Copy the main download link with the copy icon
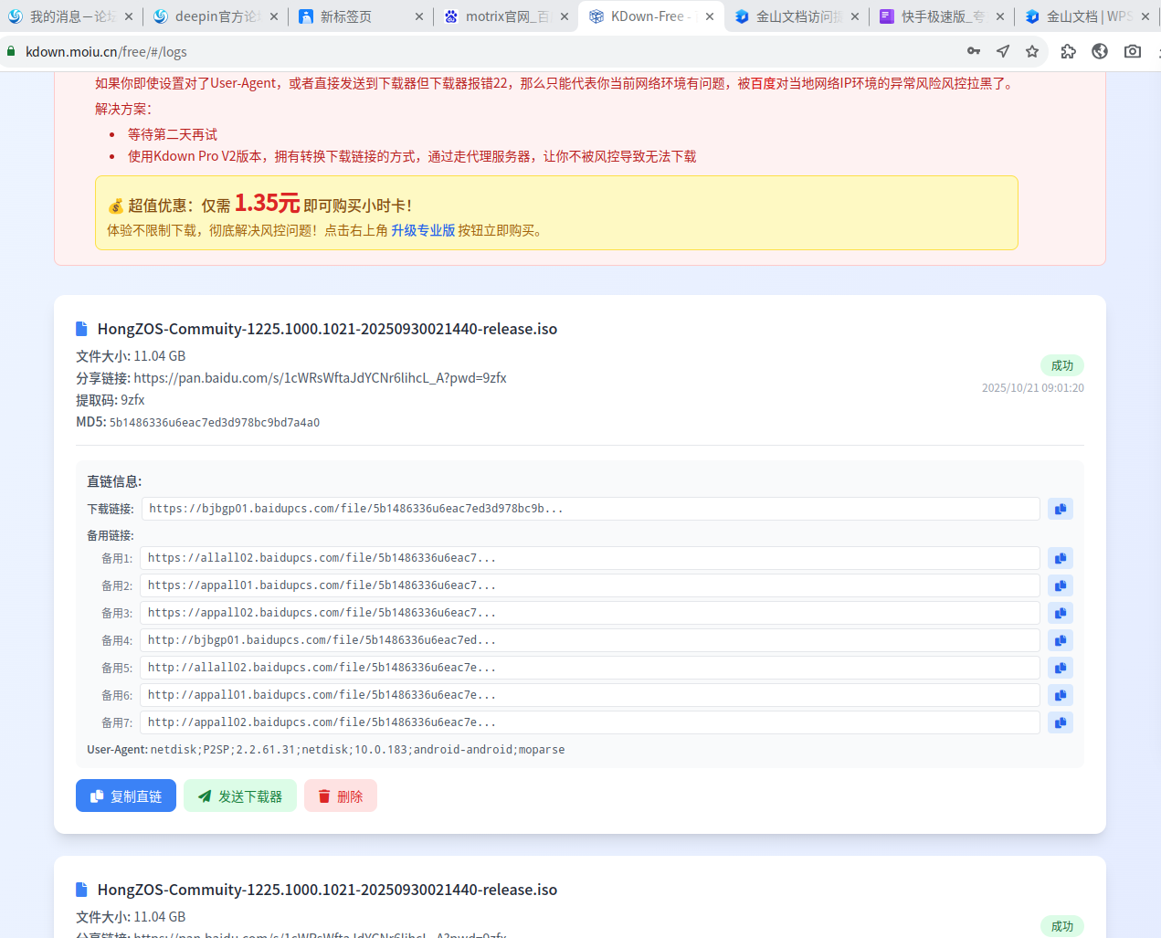 [x=1061, y=509]
